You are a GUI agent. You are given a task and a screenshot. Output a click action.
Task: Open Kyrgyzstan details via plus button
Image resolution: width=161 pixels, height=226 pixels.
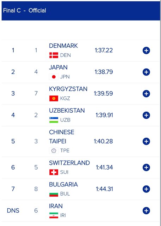click(146, 94)
